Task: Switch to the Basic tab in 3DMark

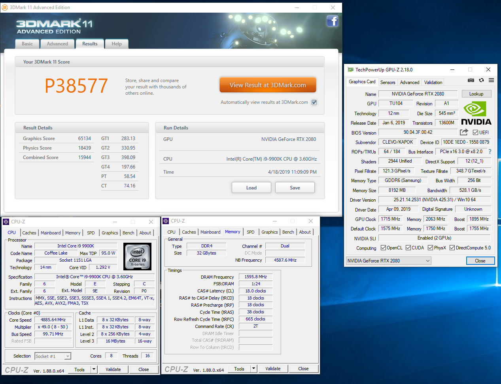Action: 27,44
